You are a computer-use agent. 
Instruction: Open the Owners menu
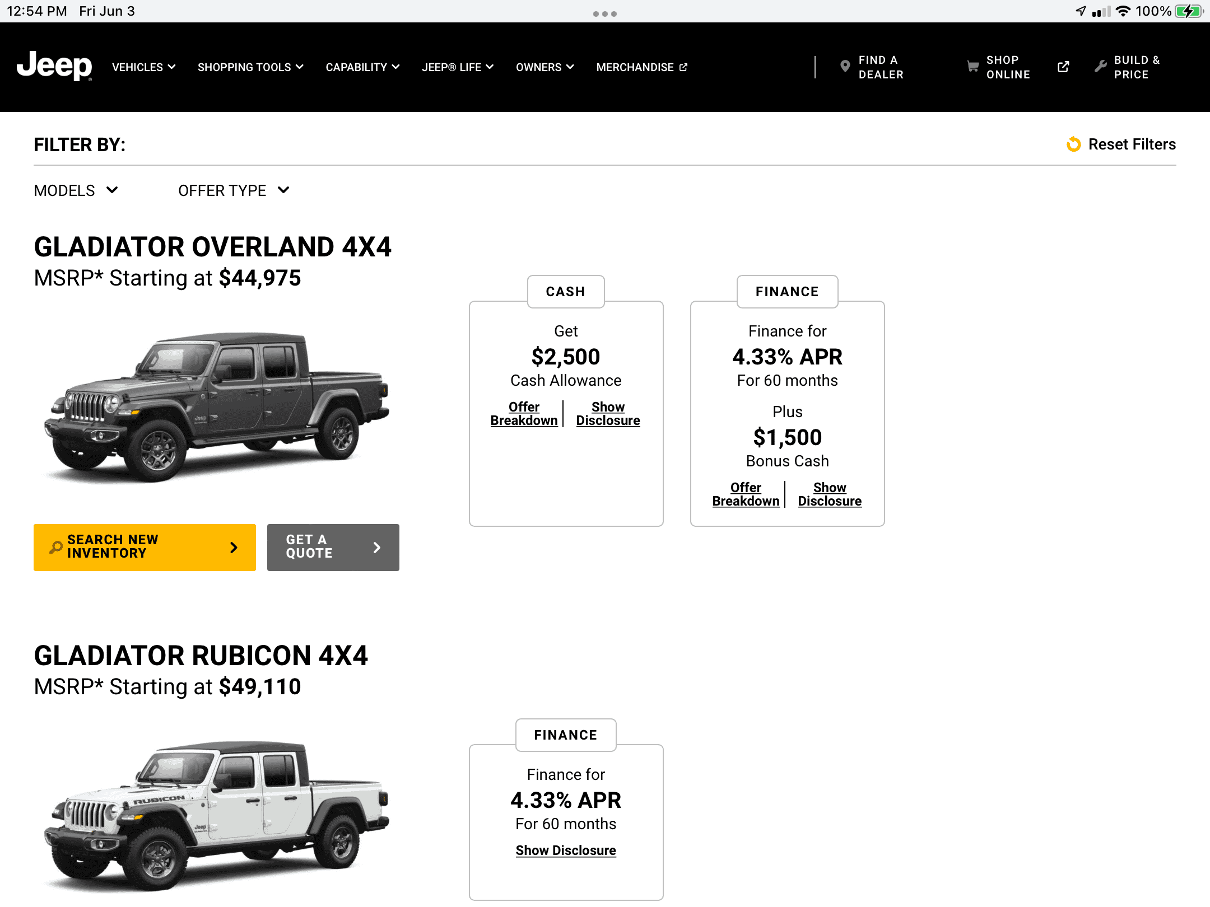[544, 67]
